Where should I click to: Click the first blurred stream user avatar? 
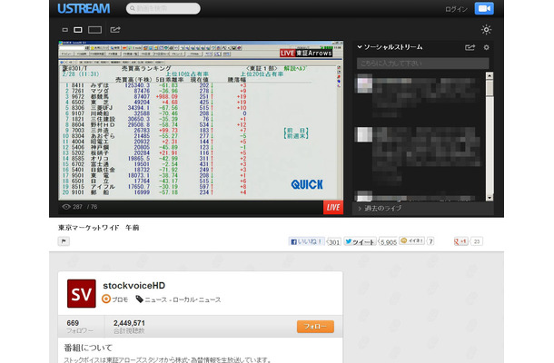coord(364,84)
